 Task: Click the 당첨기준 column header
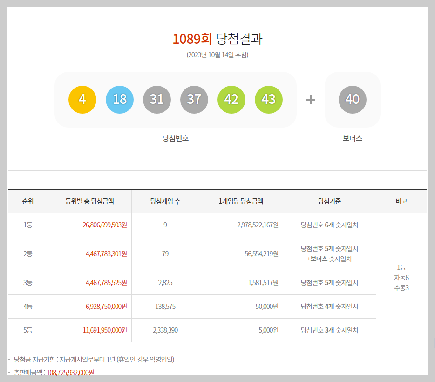(x=329, y=201)
